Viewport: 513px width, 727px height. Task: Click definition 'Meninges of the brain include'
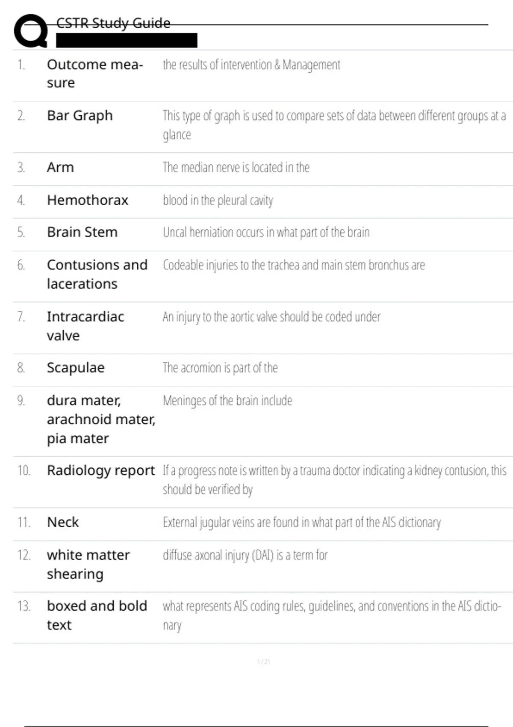pyautogui.click(x=227, y=401)
